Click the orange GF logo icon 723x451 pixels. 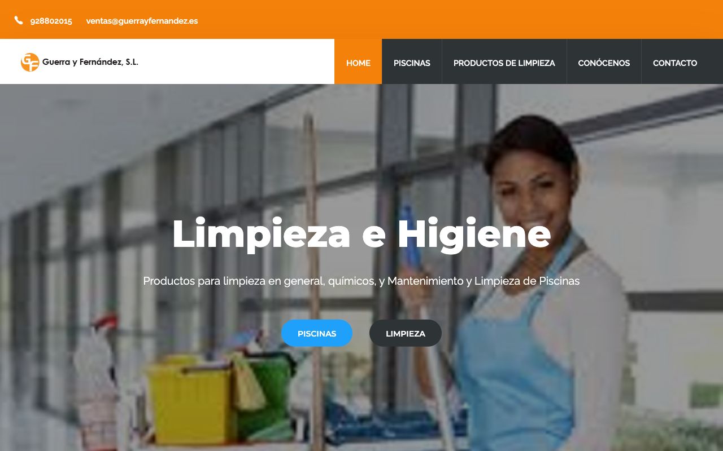[x=30, y=62]
